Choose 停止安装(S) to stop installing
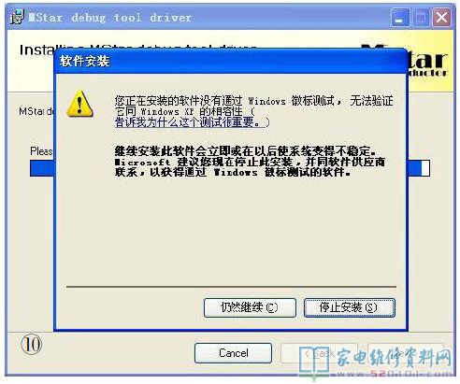Screen dimensions: 460x384 pos(350,307)
